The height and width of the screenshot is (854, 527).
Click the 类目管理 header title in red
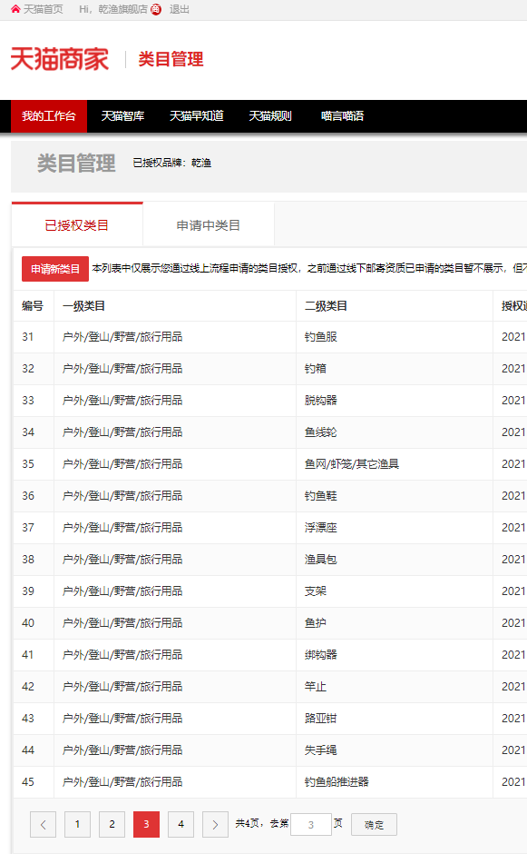click(171, 59)
